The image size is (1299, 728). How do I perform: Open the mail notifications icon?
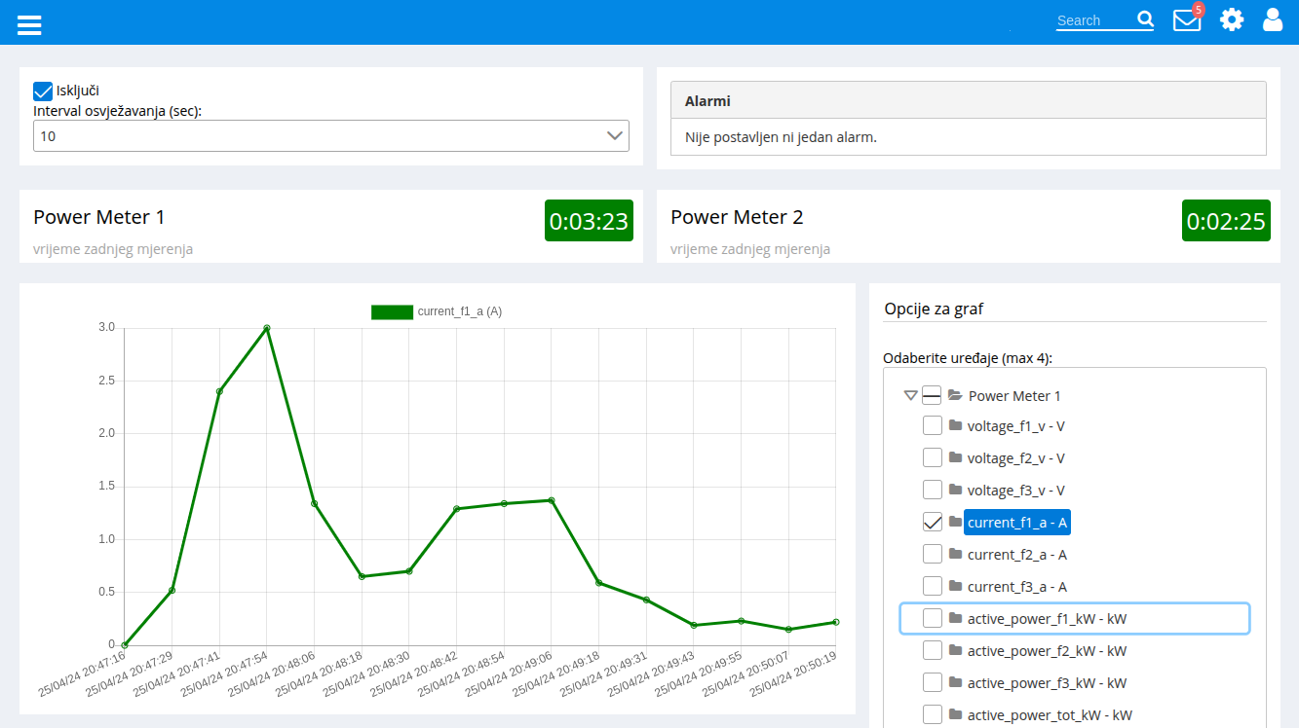point(1186,19)
